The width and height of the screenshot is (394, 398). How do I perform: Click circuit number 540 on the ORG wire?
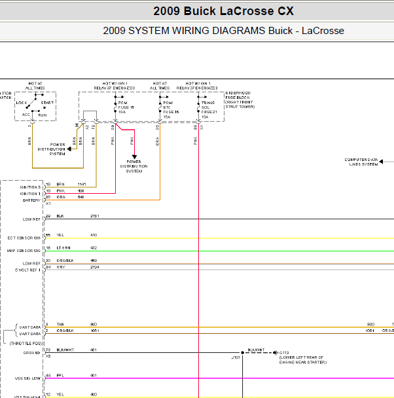[81, 197]
